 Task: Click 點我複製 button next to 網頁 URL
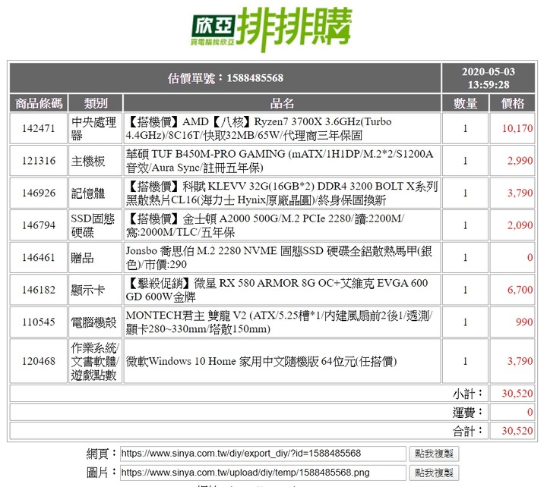tap(434, 454)
